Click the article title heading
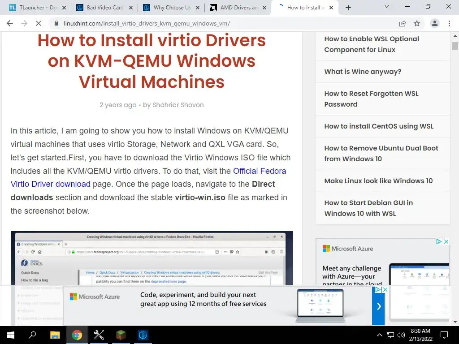The height and width of the screenshot is (344, 459). (x=152, y=61)
